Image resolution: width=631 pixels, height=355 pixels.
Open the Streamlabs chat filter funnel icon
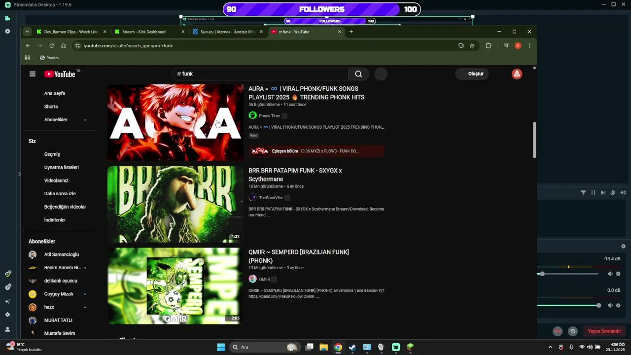(584, 193)
